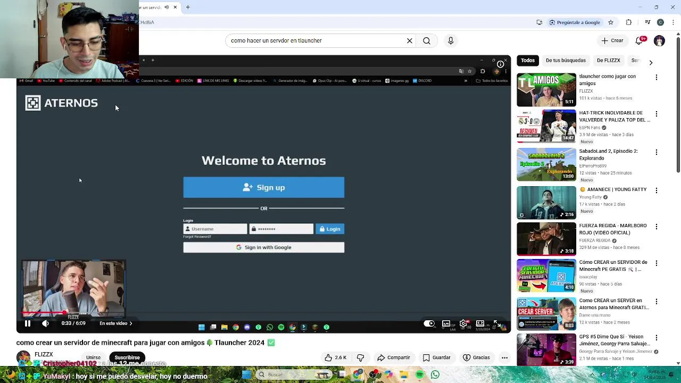Open Spotify in the Windows taskbar
Screen dimensions: 681x383
pyautogui.click(x=420, y=375)
